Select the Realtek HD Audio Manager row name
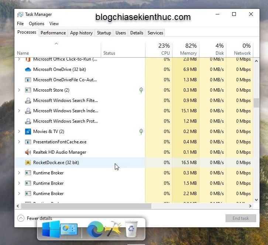268x245 pixels. click(60, 152)
